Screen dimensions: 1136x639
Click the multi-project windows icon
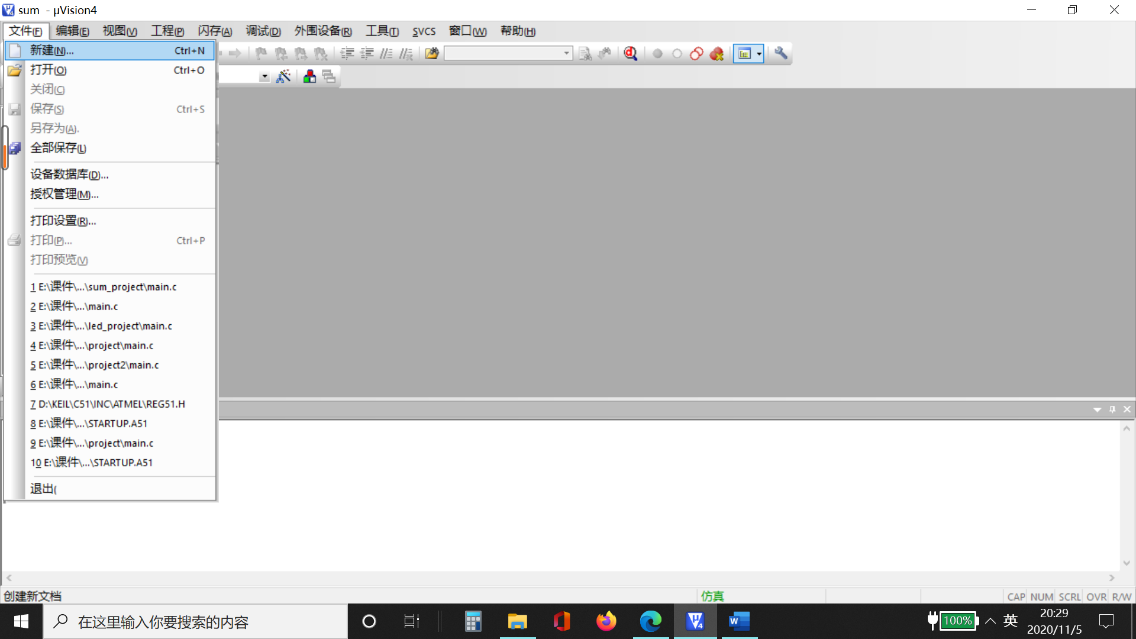(329, 76)
